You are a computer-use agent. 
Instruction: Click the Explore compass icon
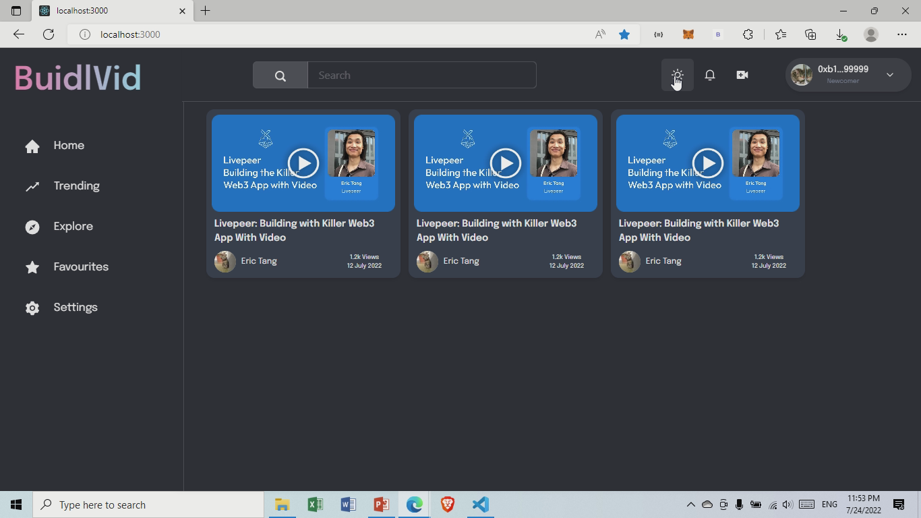click(x=32, y=227)
